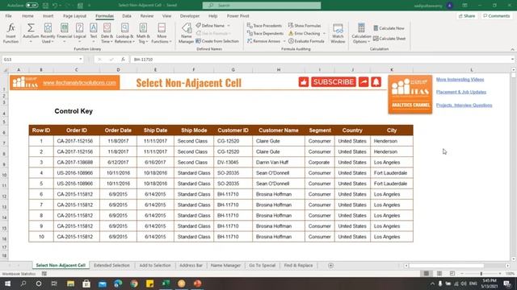Click Create from Selection

217,41
